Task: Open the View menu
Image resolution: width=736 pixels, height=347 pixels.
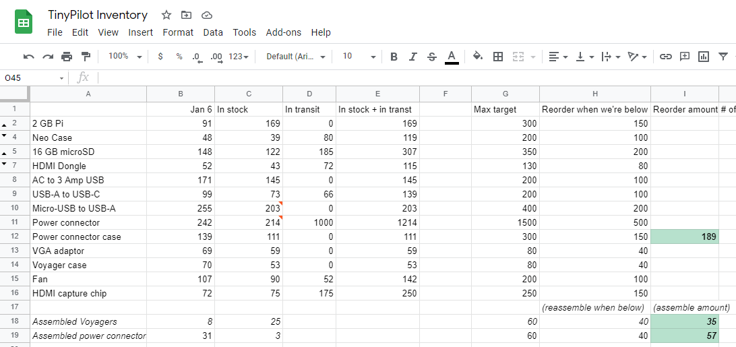Action: pos(109,32)
